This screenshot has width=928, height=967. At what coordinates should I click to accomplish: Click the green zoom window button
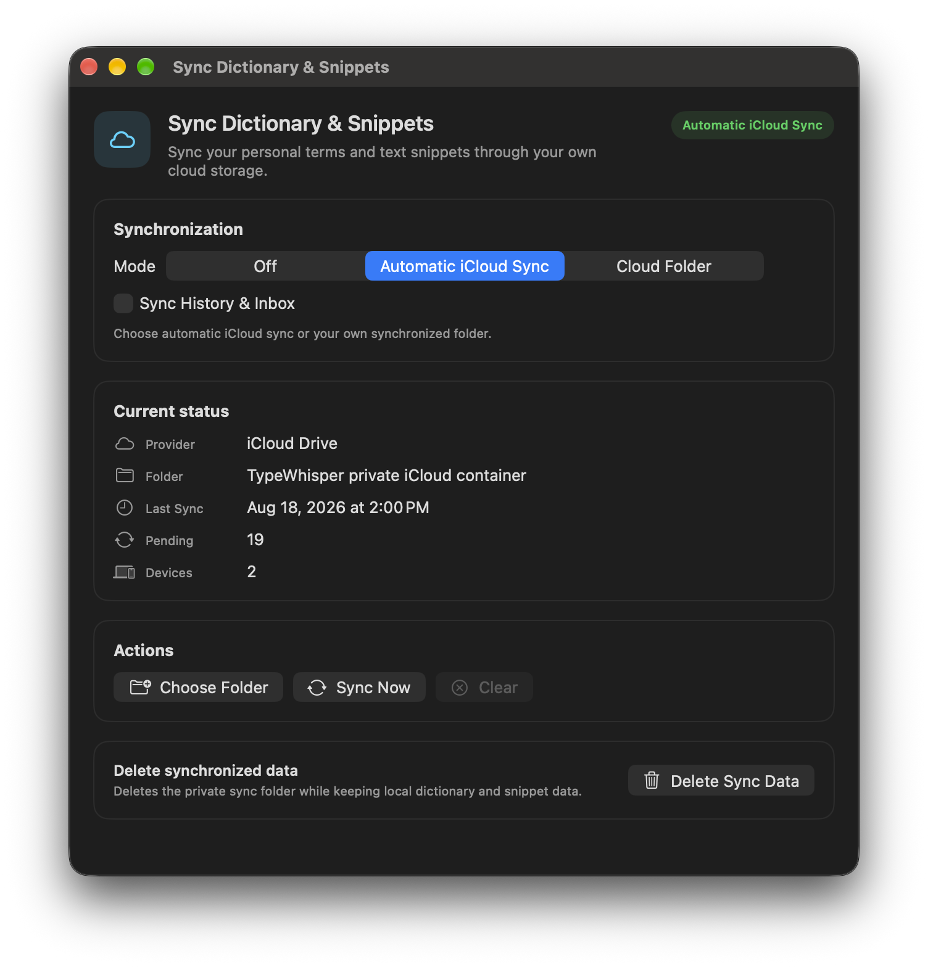click(146, 67)
